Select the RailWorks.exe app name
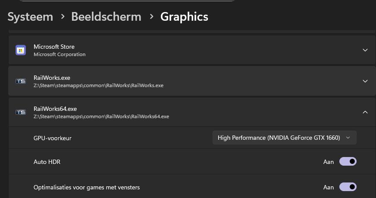376x198 pixels. click(x=52, y=78)
